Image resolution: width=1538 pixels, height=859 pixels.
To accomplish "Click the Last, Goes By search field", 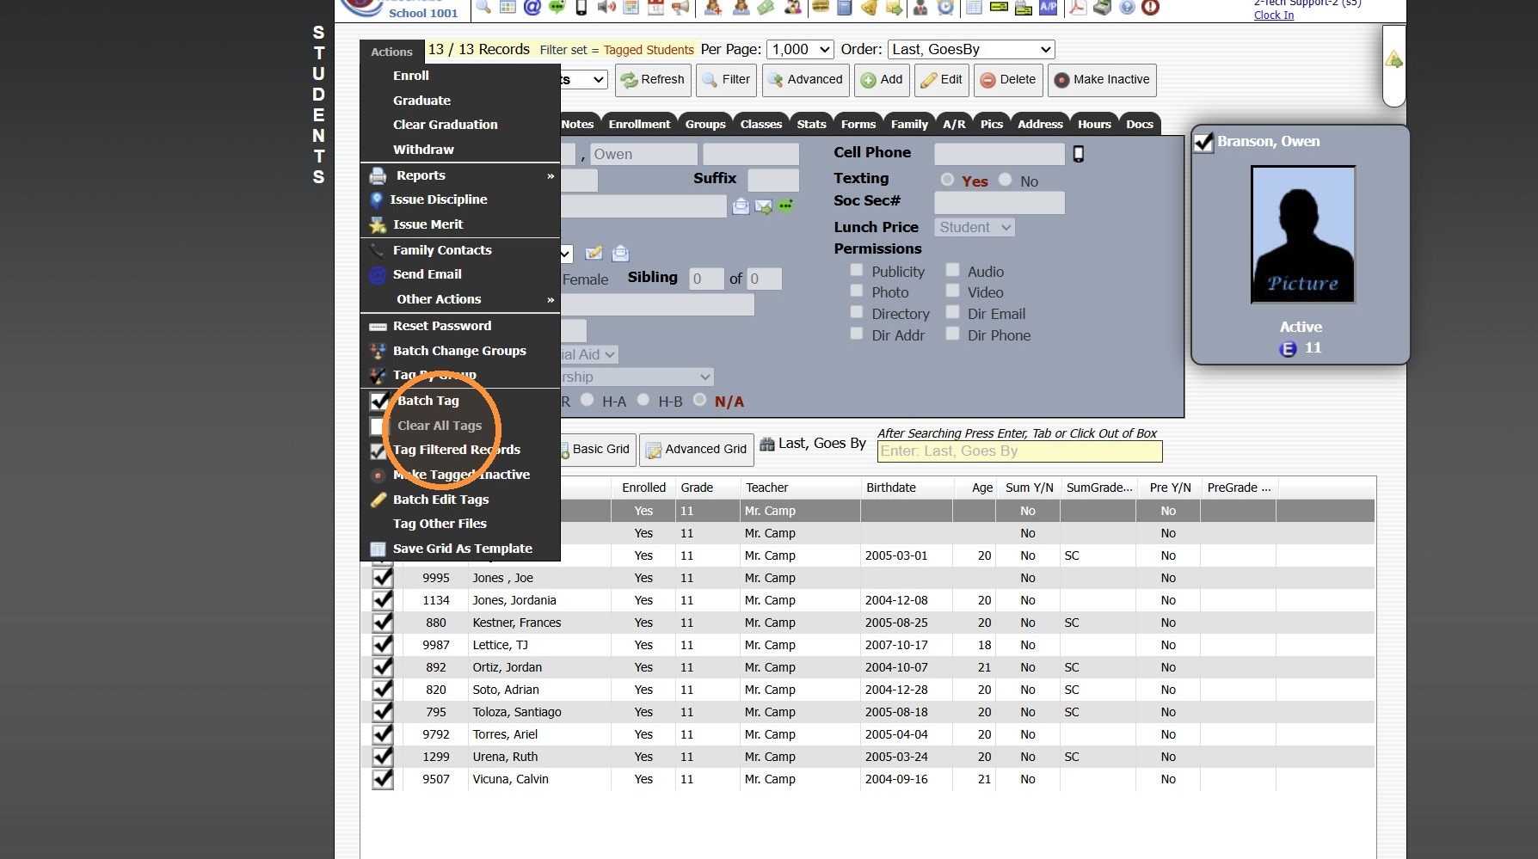I will 1019,451.
